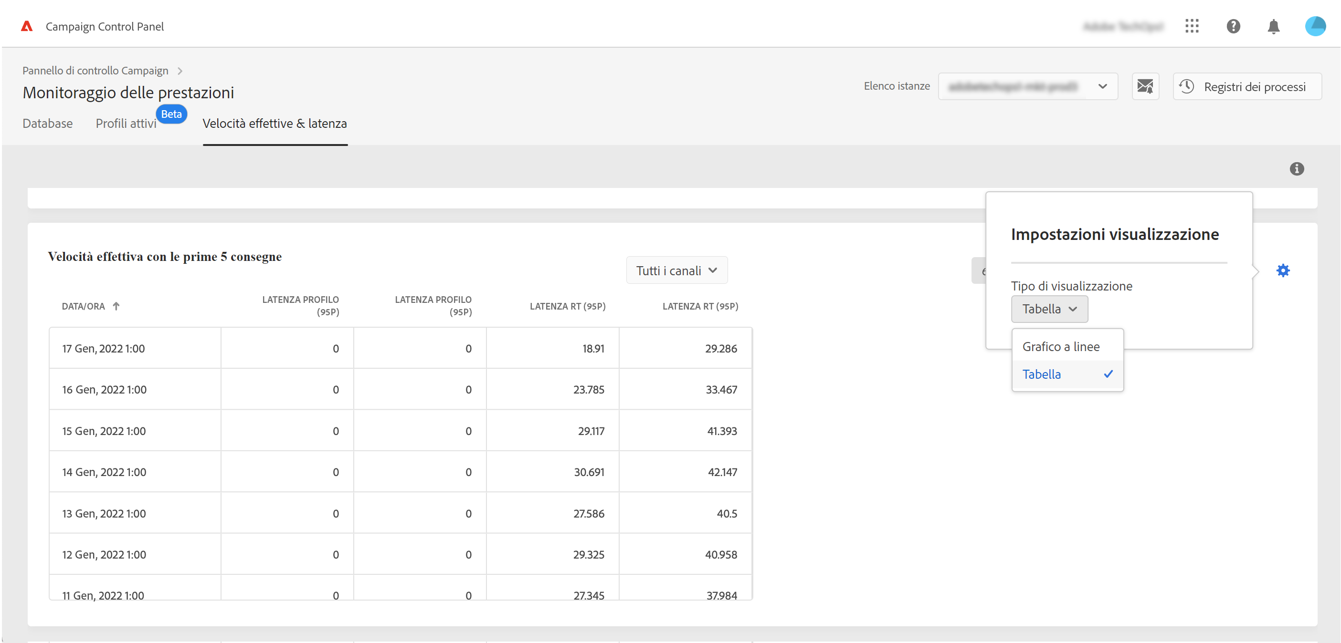Click the info icon above the table
1341x643 pixels.
(1296, 168)
